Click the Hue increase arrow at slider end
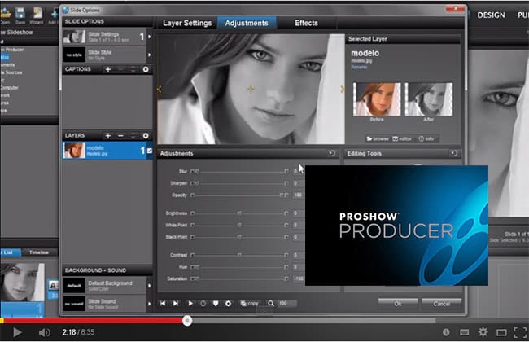The height and width of the screenshot is (342, 529). click(286, 267)
